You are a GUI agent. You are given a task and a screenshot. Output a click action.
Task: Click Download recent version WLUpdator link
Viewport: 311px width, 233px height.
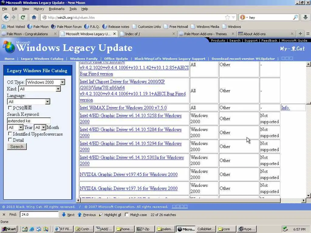point(243,59)
